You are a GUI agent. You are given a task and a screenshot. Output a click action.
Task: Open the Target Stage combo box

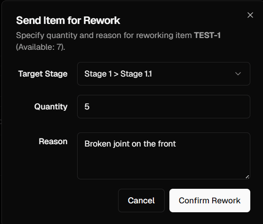coord(164,74)
